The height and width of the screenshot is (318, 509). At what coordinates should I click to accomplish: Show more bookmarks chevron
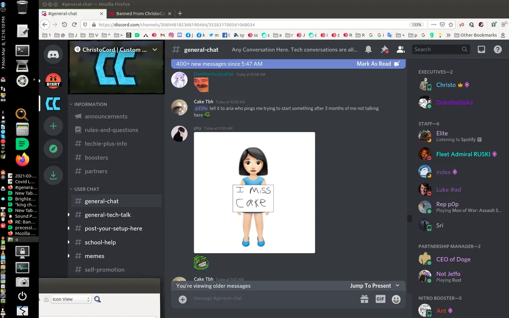coord(449,35)
